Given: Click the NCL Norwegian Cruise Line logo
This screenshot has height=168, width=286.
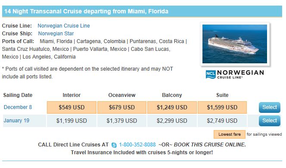Looking at the screenshot, I should coord(235,75).
